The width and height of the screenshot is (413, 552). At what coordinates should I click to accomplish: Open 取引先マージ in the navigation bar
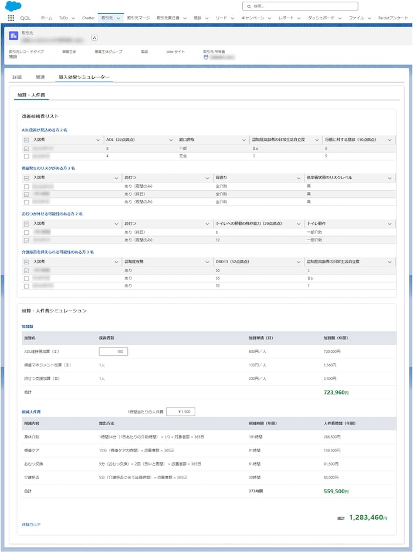coord(138,18)
